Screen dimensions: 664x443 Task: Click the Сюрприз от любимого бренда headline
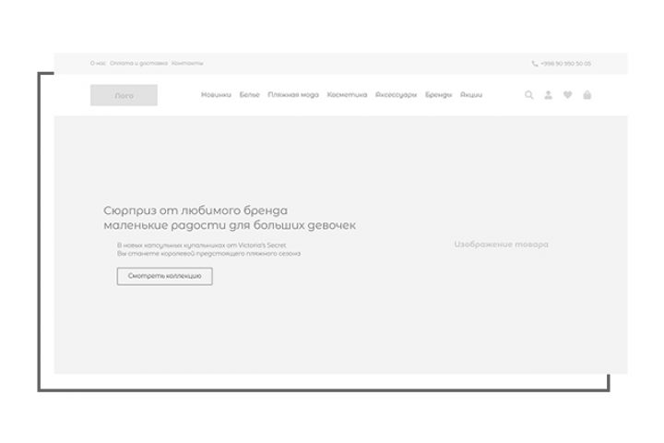coord(196,210)
